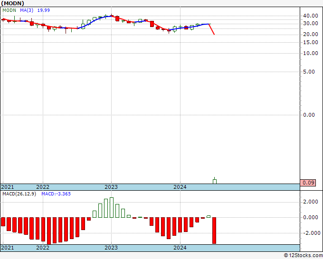Click the pink 0.09 current price tag

pos(308,183)
